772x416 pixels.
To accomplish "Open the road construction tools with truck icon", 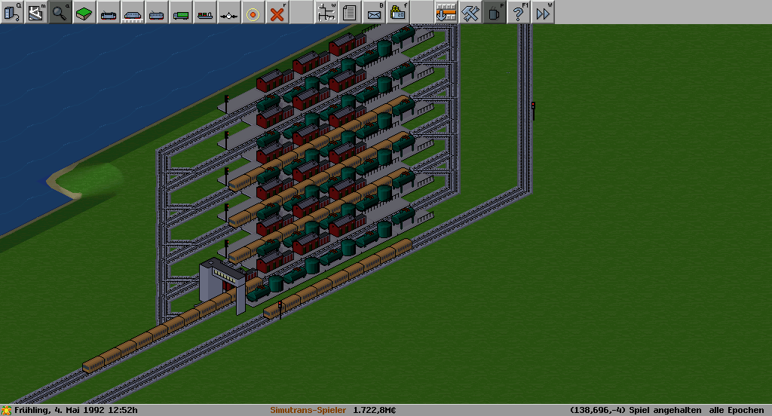I will pos(181,12).
